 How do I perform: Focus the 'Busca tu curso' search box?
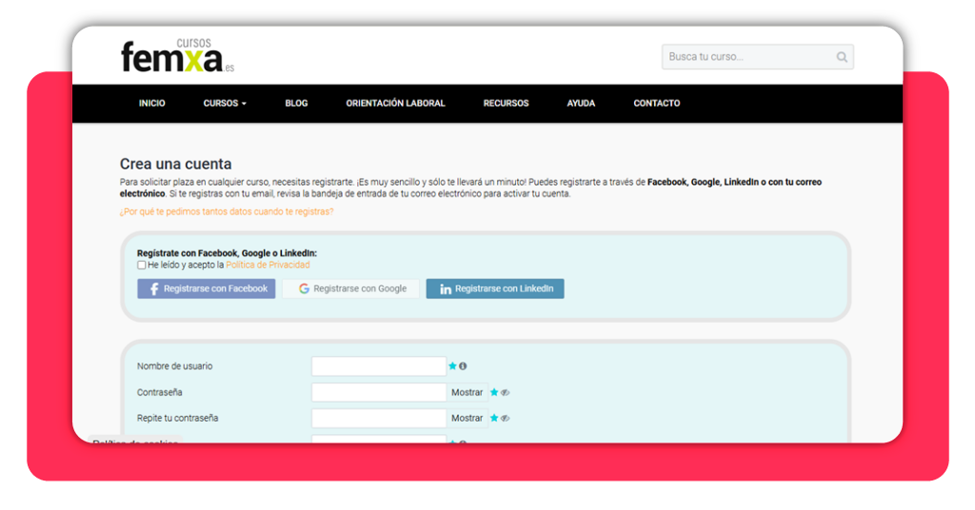click(x=749, y=57)
